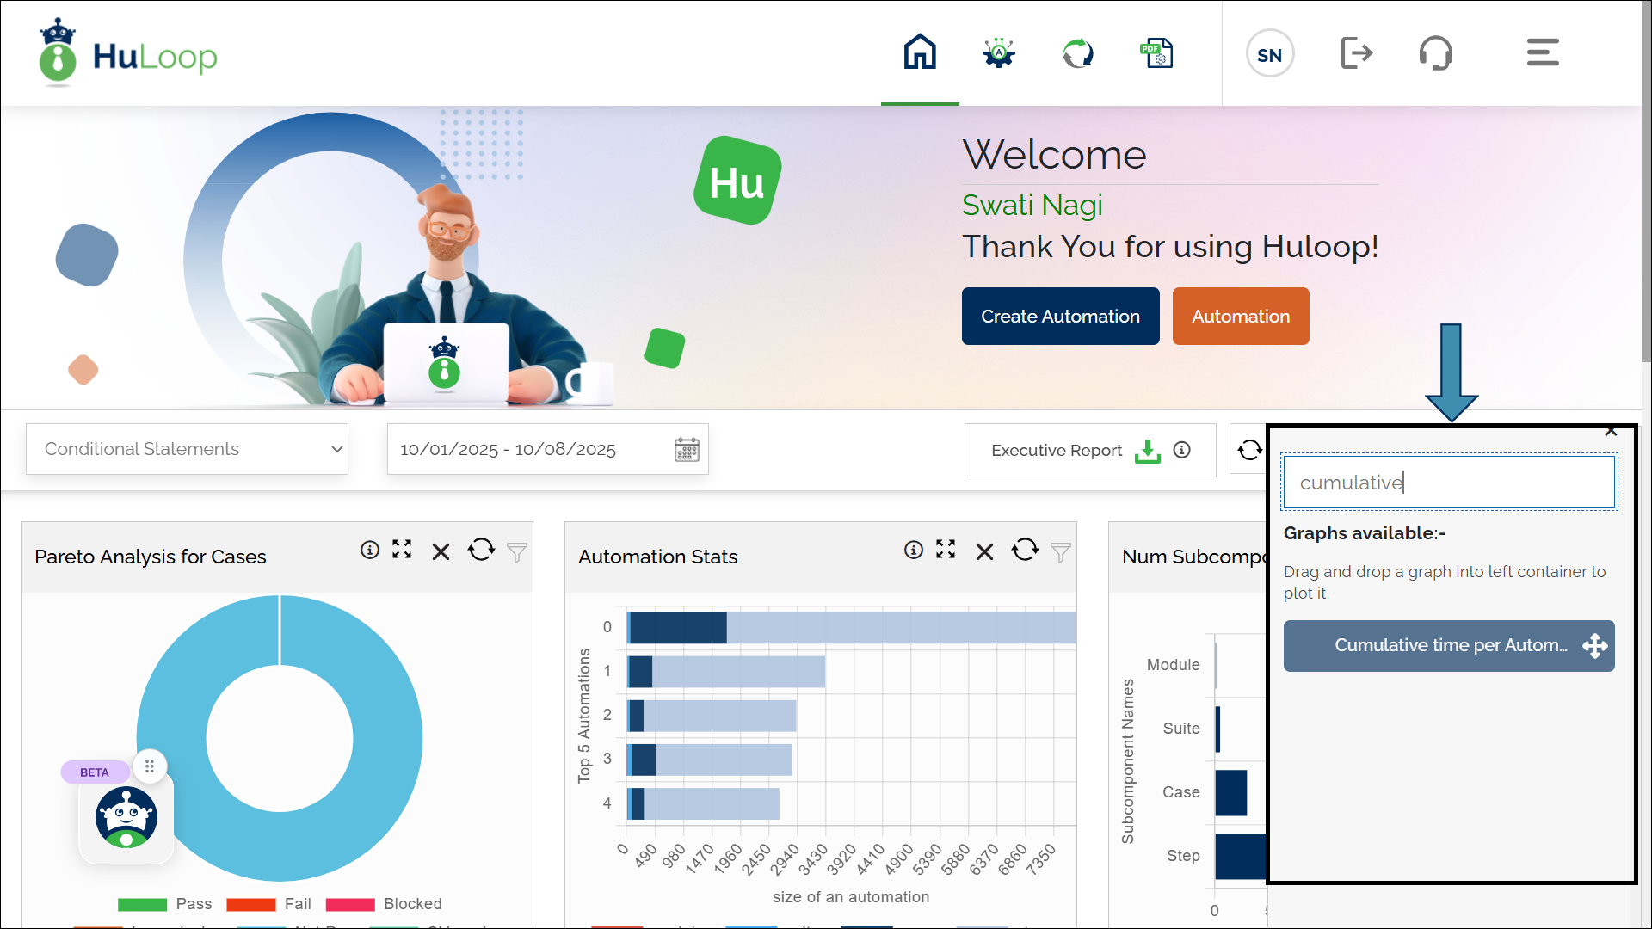Open the Home page from top navigation
Screen dimensions: 1652x929
[920, 52]
